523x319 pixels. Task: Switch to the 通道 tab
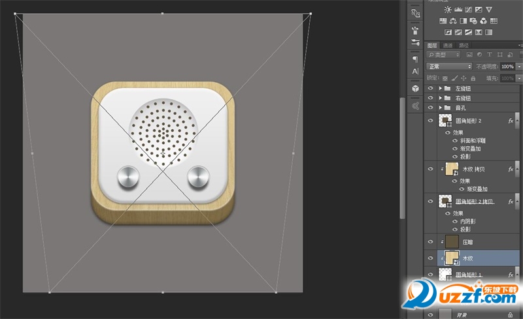coord(448,45)
